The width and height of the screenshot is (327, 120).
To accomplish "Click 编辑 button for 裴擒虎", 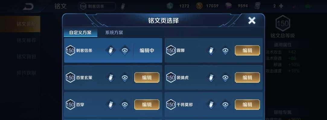I will 247,77.
